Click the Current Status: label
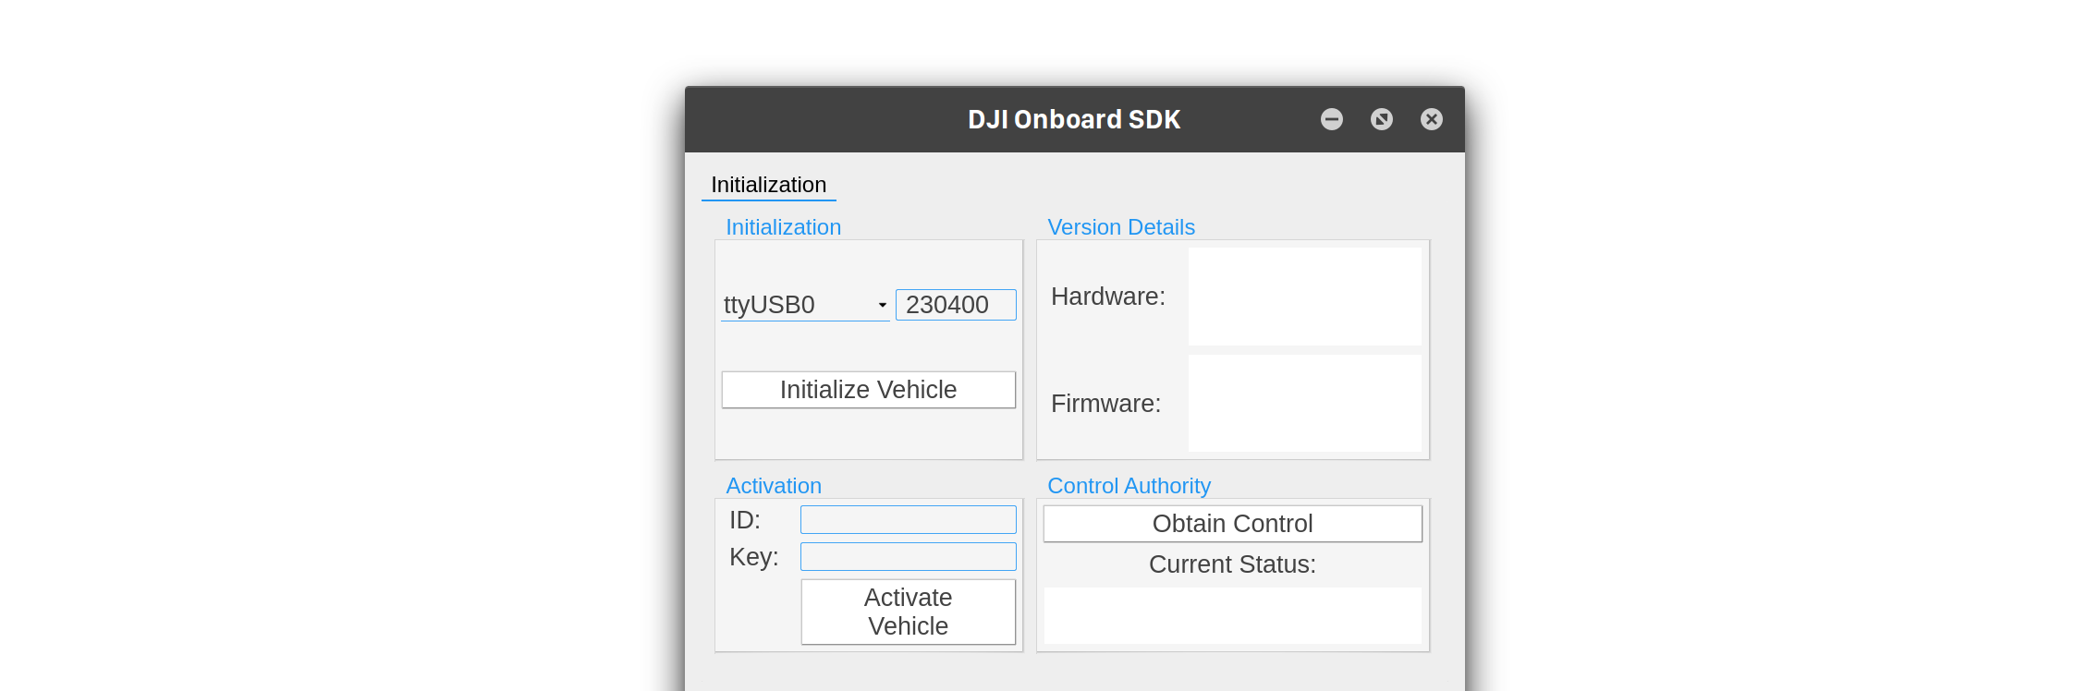Image resolution: width=2100 pixels, height=691 pixels. (1233, 564)
